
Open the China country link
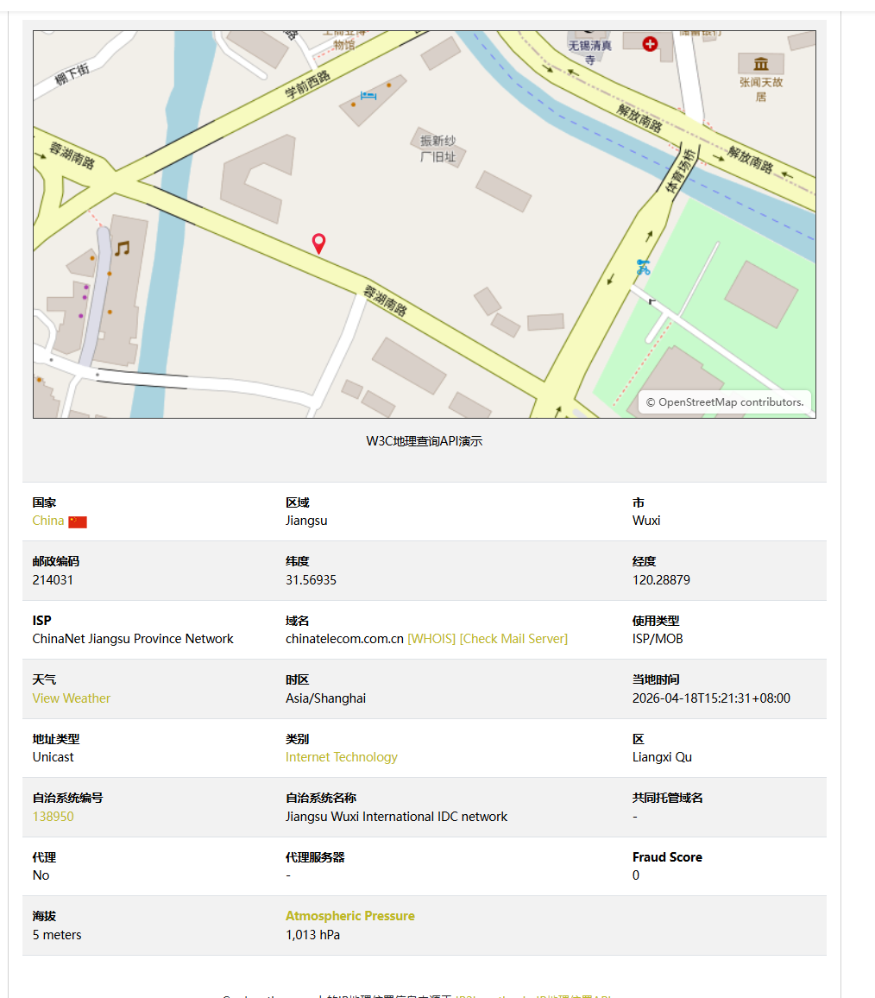[x=48, y=521]
